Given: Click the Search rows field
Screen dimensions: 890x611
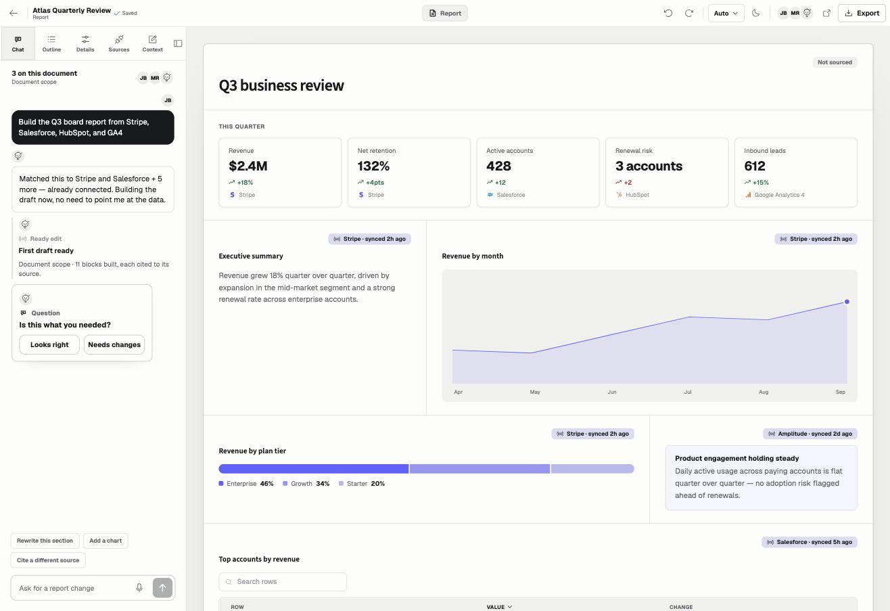Looking at the screenshot, I should coord(283,582).
